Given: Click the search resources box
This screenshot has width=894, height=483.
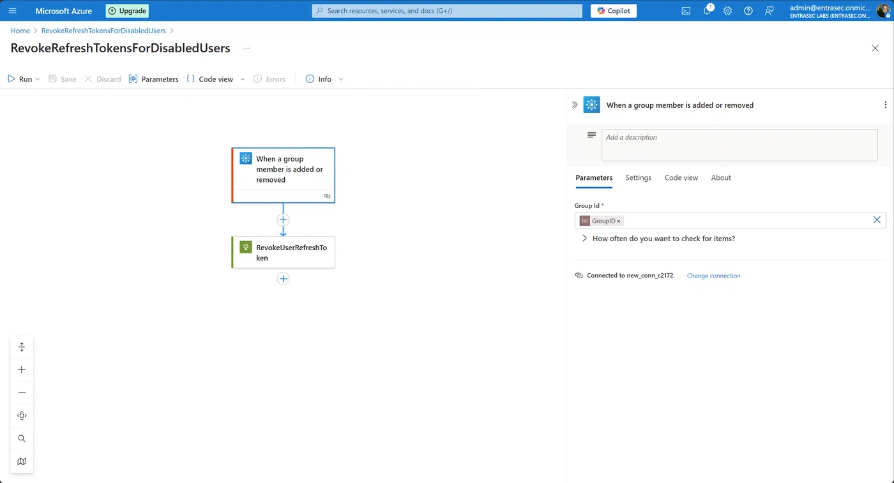Looking at the screenshot, I should (447, 11).
